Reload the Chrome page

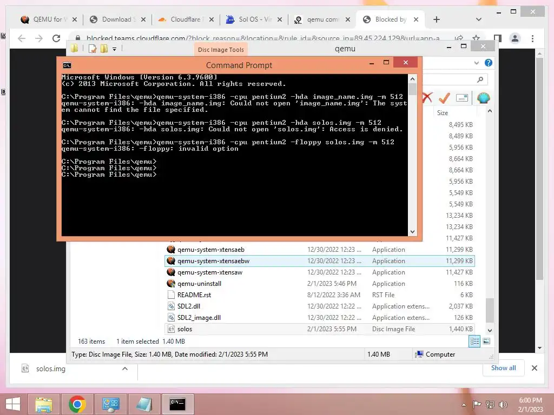coord(56,38)
